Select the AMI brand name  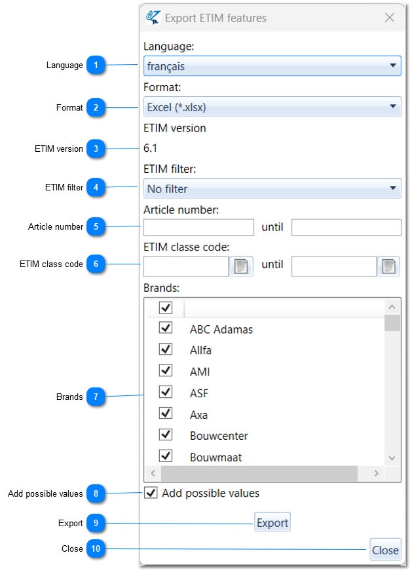(200, 372)
